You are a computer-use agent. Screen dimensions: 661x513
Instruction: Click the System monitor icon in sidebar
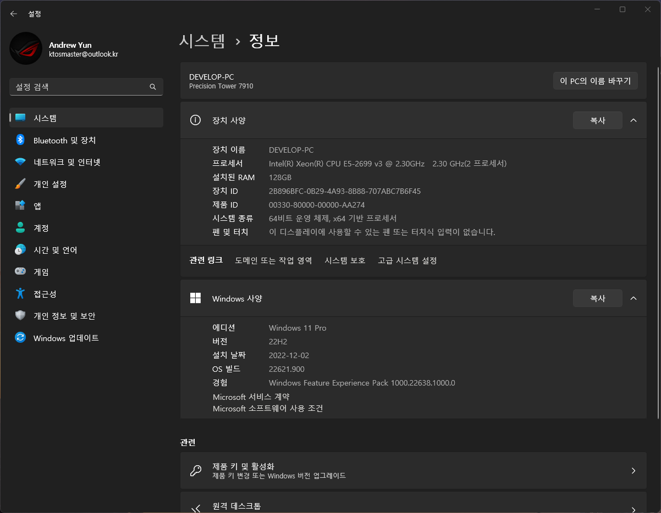click(x=20, y=118)
